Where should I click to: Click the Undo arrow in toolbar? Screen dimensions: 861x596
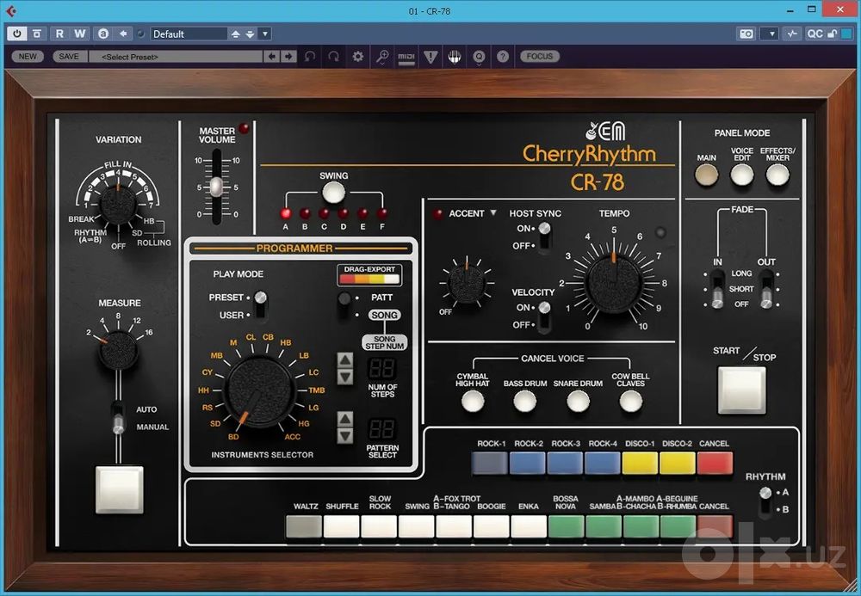(x=310, y=57)
